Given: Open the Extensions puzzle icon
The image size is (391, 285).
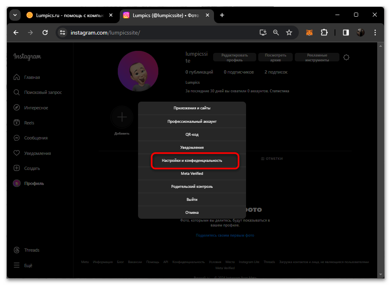Looking at the screenshot, I should 324,33.
